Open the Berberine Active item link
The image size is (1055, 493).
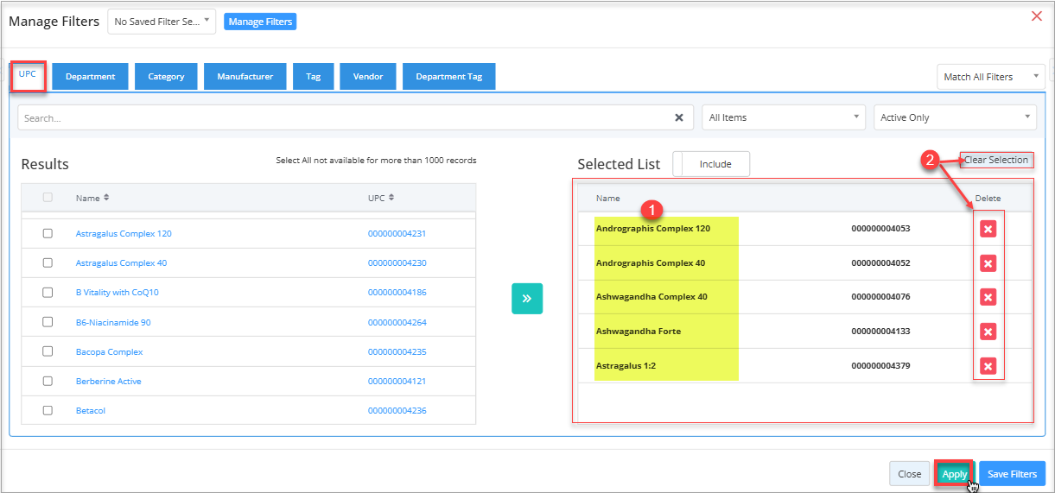coord(108,382)
